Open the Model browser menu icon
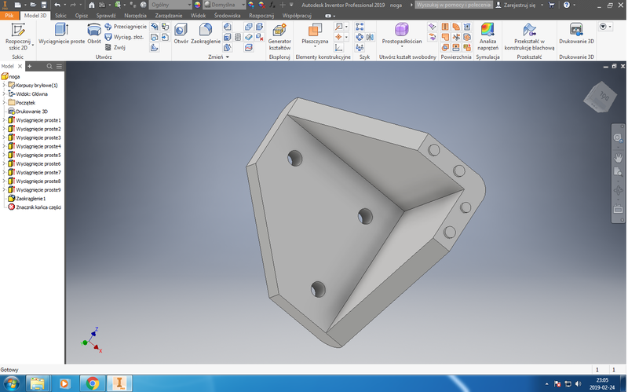The width and height of the screenshot is (628, 392). [x=60, y=66]
